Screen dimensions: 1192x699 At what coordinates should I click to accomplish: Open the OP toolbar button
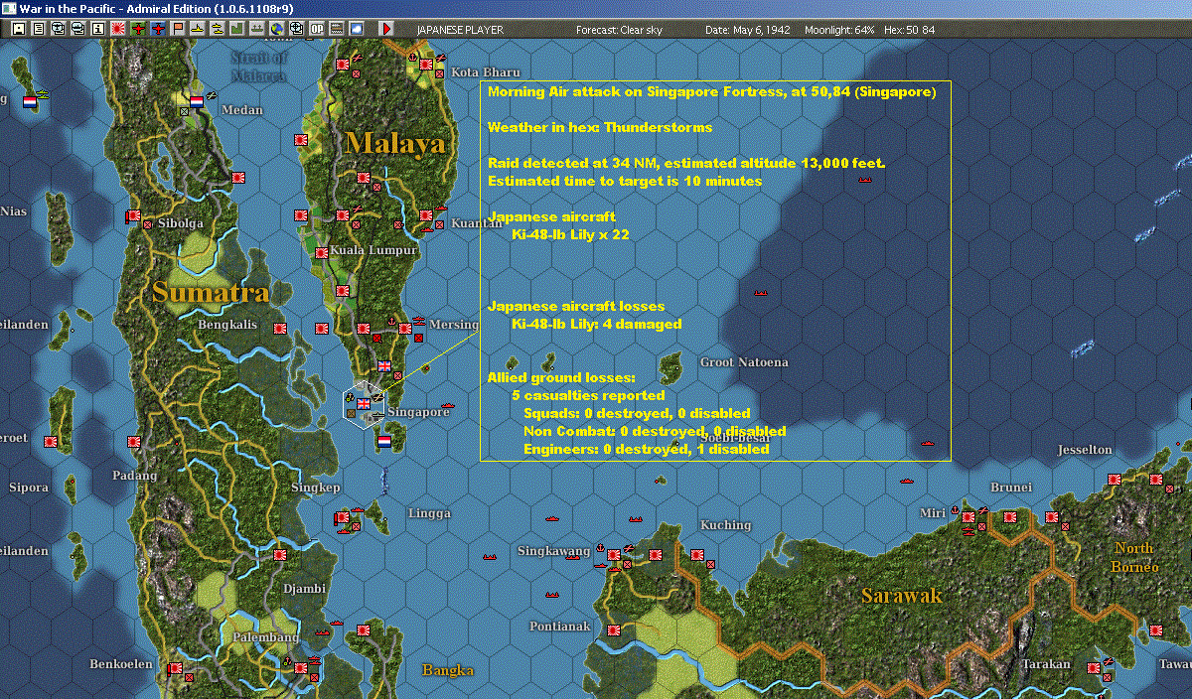coord(316,29)
